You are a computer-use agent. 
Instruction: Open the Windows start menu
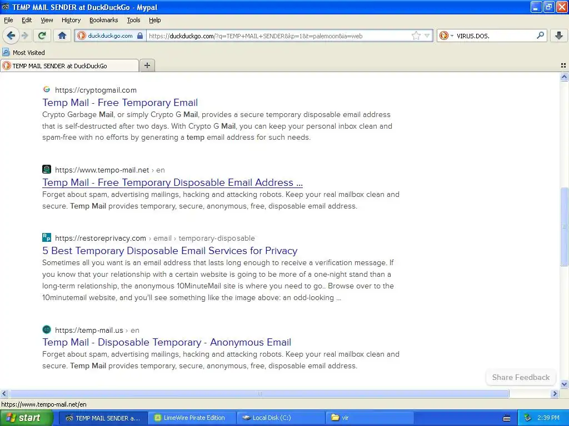27,418
